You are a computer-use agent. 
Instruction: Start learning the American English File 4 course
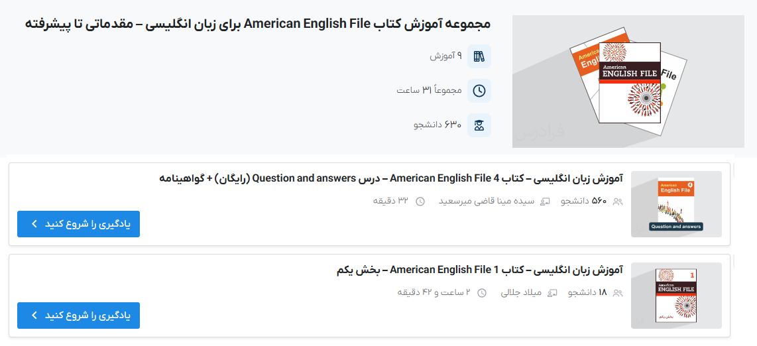[x=79, y=224]
